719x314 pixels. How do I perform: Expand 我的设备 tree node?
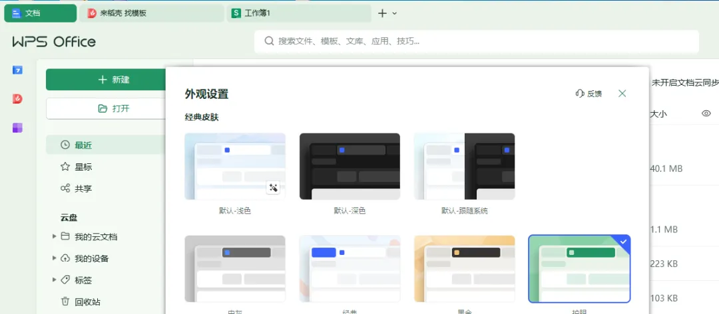[x=55, y=258]
